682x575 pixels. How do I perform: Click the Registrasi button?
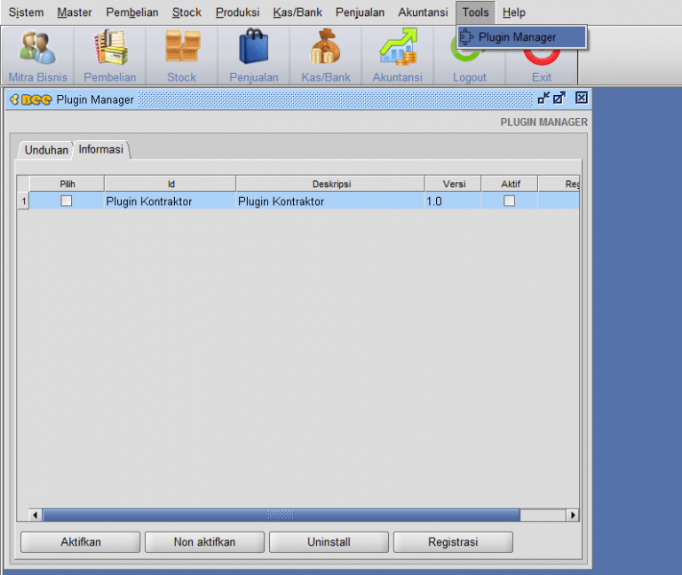(453, 541)
